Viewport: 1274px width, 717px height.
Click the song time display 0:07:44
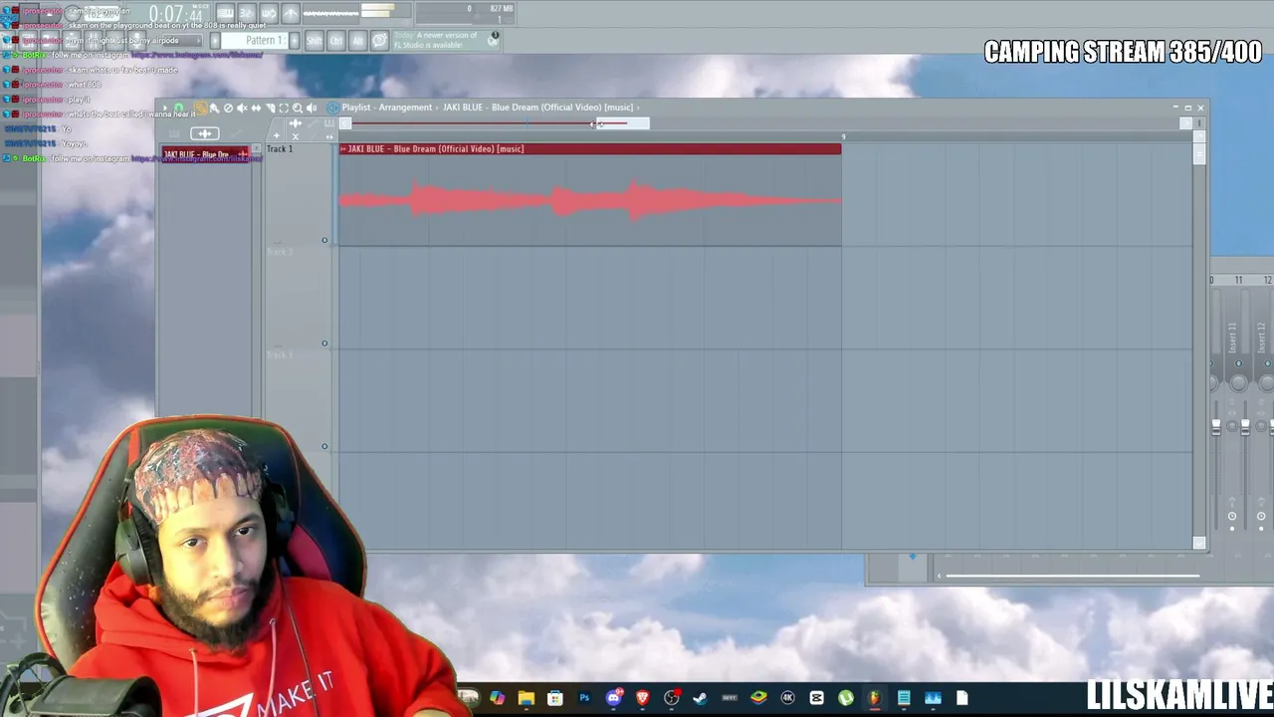click(175, 15)
